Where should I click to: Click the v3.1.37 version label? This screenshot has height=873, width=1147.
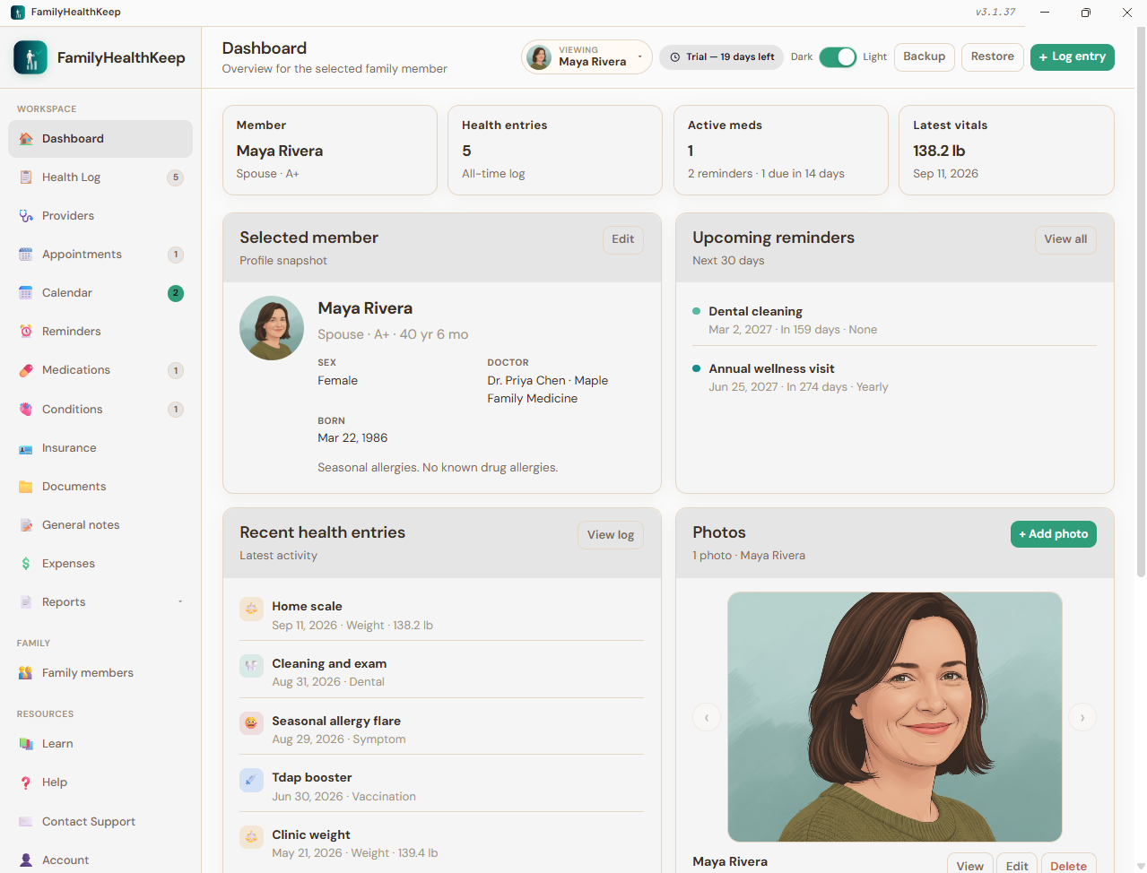(x=995, y=13)
